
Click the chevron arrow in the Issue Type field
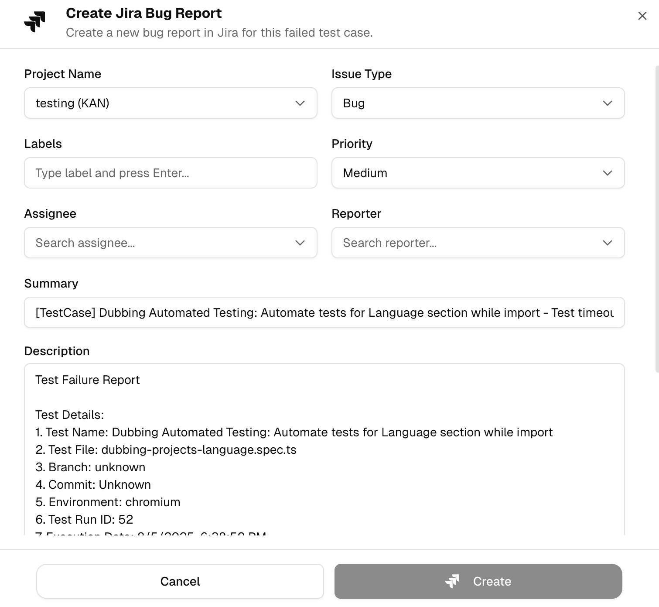point(607,103)
